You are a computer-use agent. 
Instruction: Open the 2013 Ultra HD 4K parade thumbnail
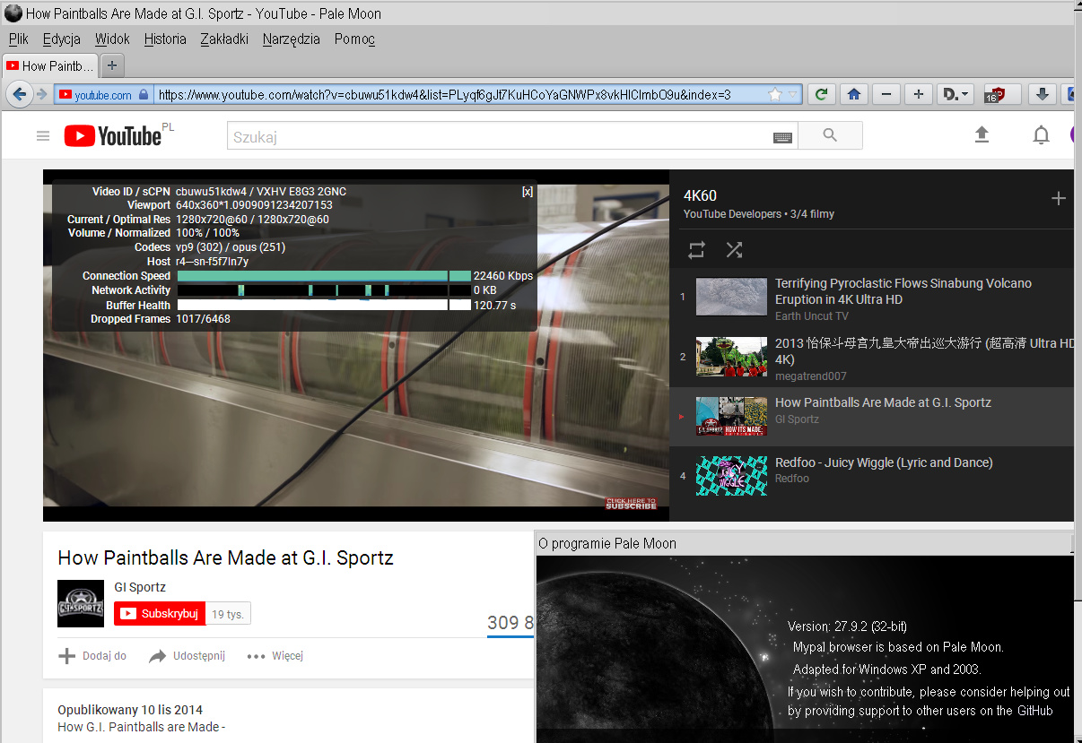click(731, 357)
